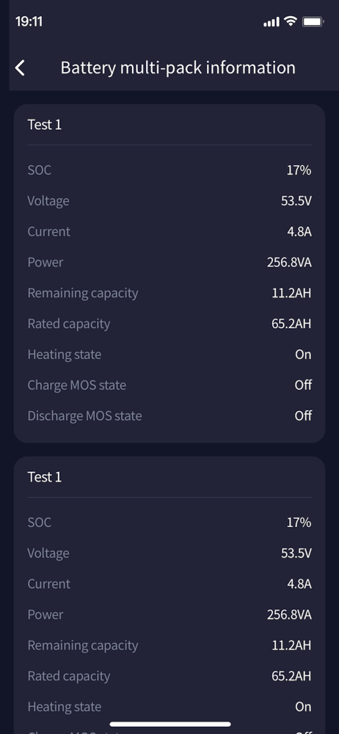Viewport: 339px width, 734px height.
Task: Tap Power 256.8VA value in upper card
Action: (x=289, y=262)
